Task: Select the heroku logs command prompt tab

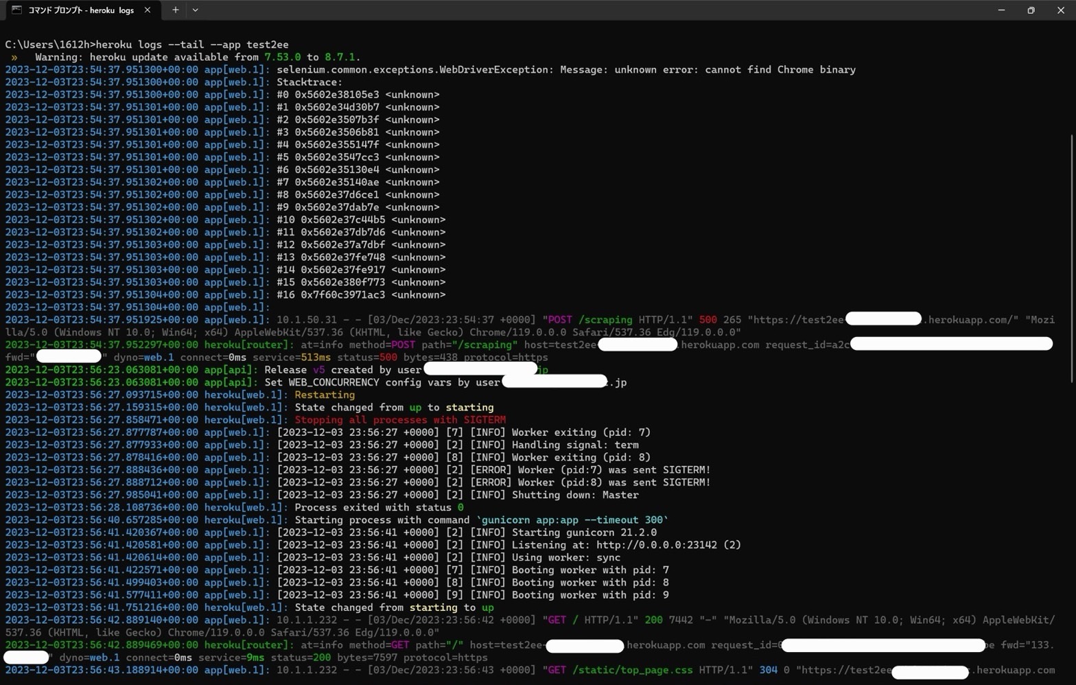Action: 81,10
